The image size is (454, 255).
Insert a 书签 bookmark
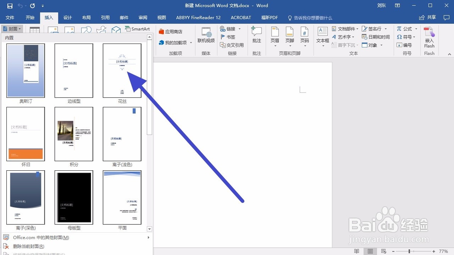point(227,37)
